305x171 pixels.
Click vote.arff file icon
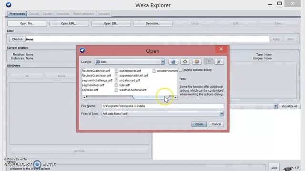pos(116,85)
